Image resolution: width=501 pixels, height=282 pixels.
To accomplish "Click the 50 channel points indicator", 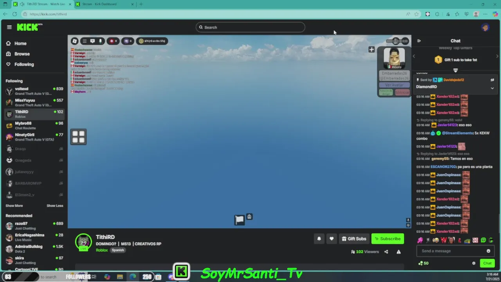I will point(423,263).
